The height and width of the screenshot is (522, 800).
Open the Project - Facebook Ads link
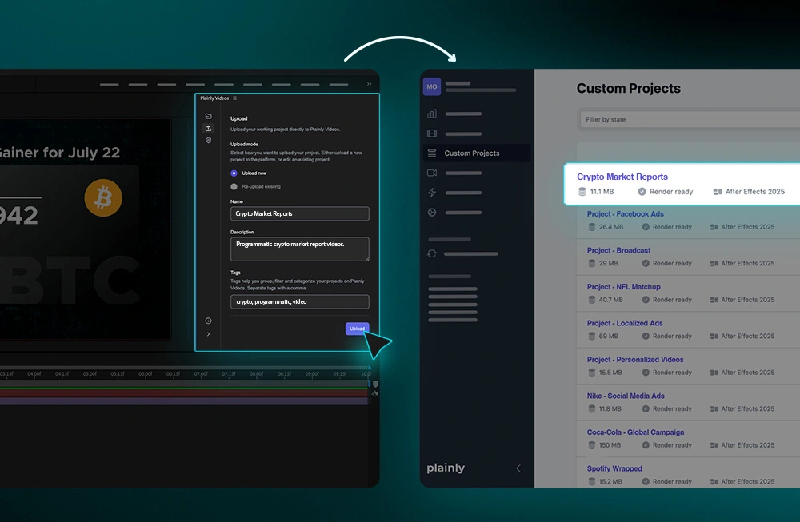click(x=625, y=214)
